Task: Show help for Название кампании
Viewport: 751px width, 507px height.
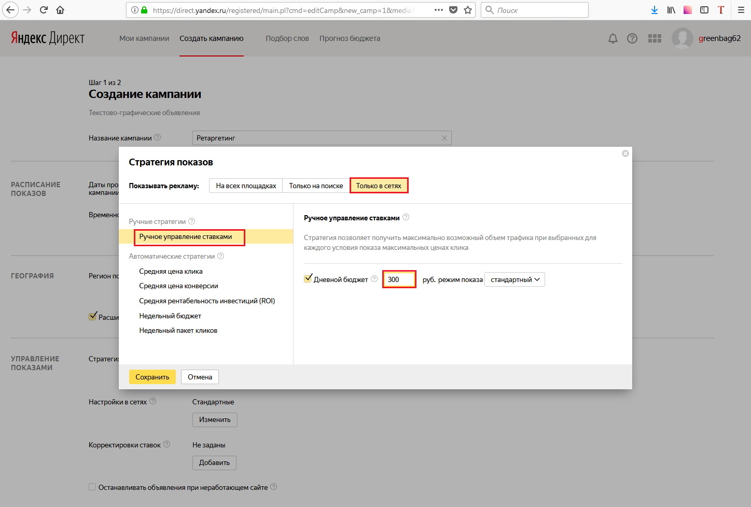Action: tap(158, 137)
